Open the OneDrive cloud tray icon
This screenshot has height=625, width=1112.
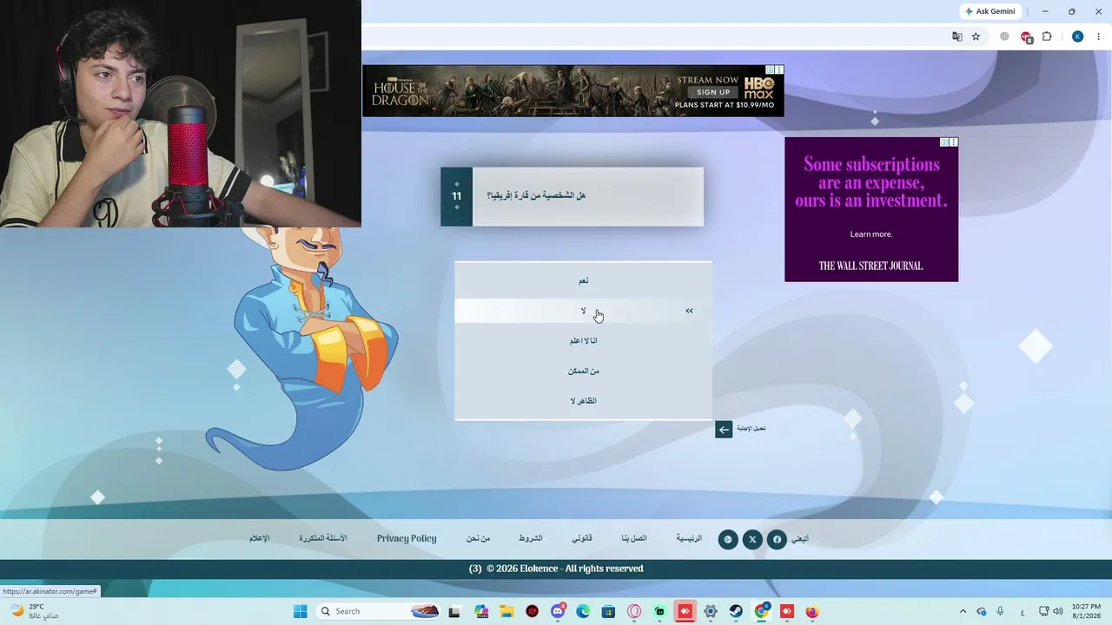982,611
